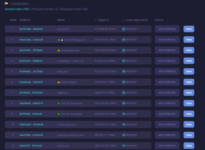Vote for GNBA.GE
The image size is (205, 150).
tap(189, 93)
